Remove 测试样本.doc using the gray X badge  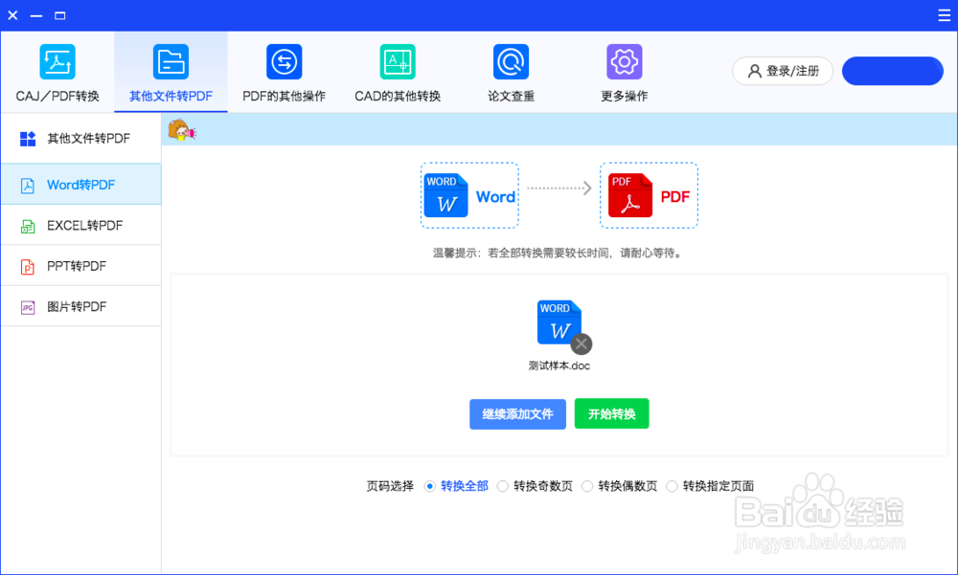pos(582,344)
